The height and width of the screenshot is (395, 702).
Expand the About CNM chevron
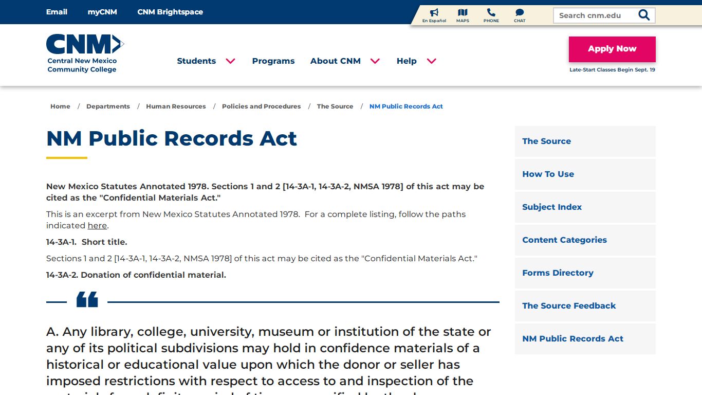coord(375,61)
